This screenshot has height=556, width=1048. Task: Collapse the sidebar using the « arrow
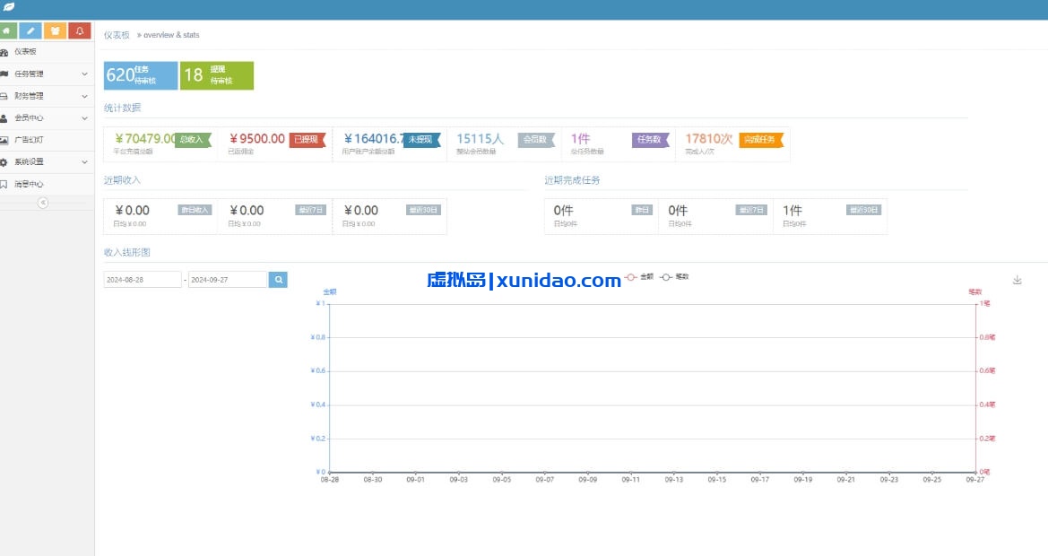42,204
